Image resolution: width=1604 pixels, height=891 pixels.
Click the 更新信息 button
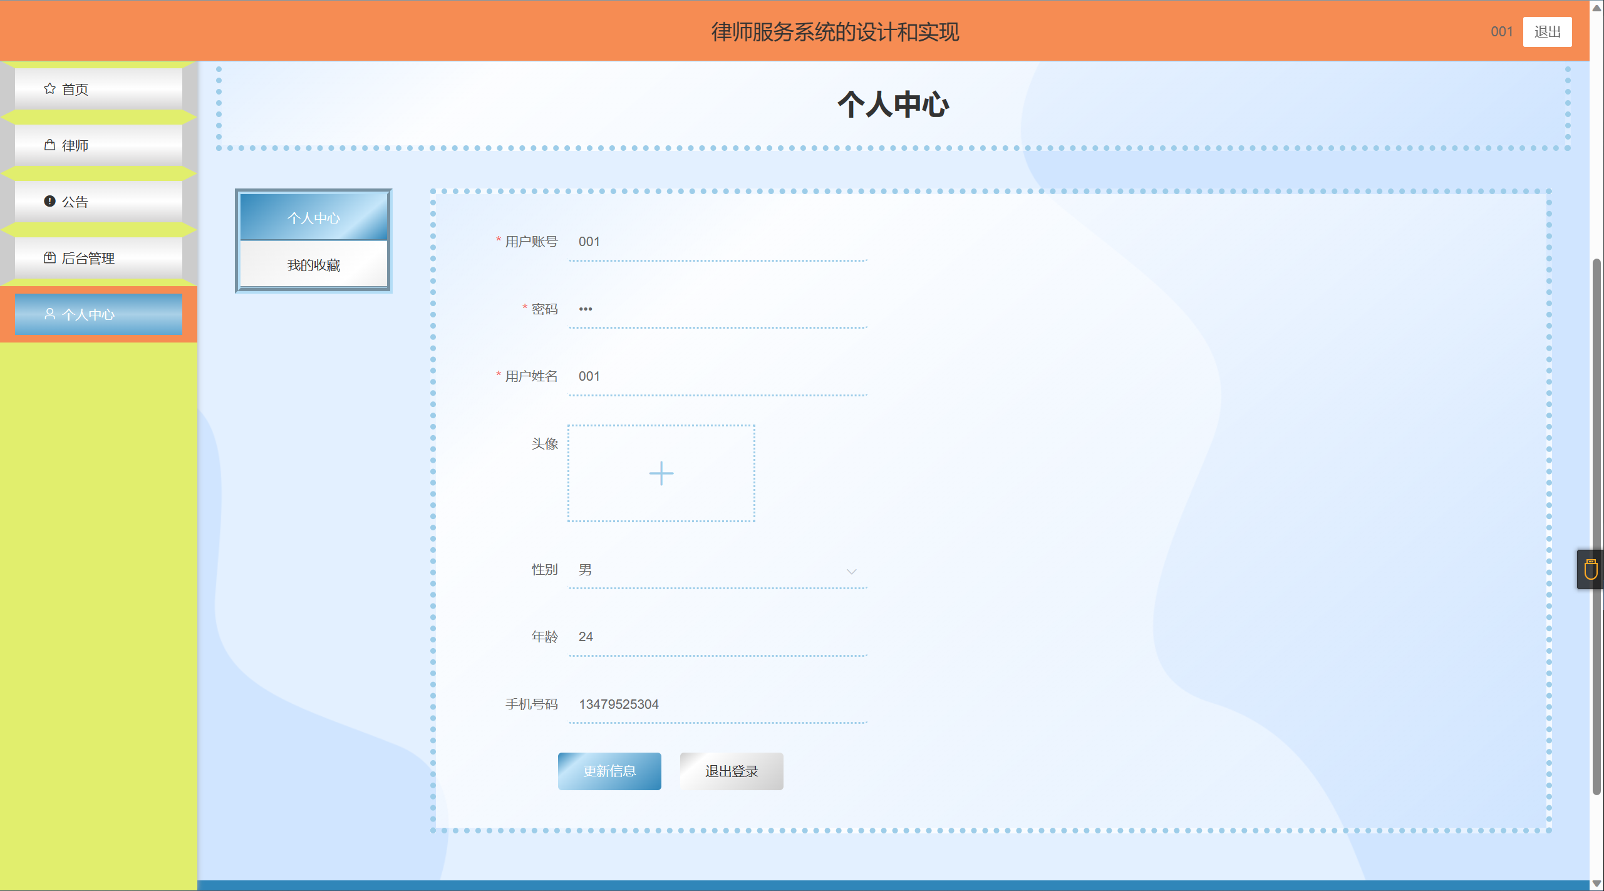pyautogui.click(x=609, y=771)
